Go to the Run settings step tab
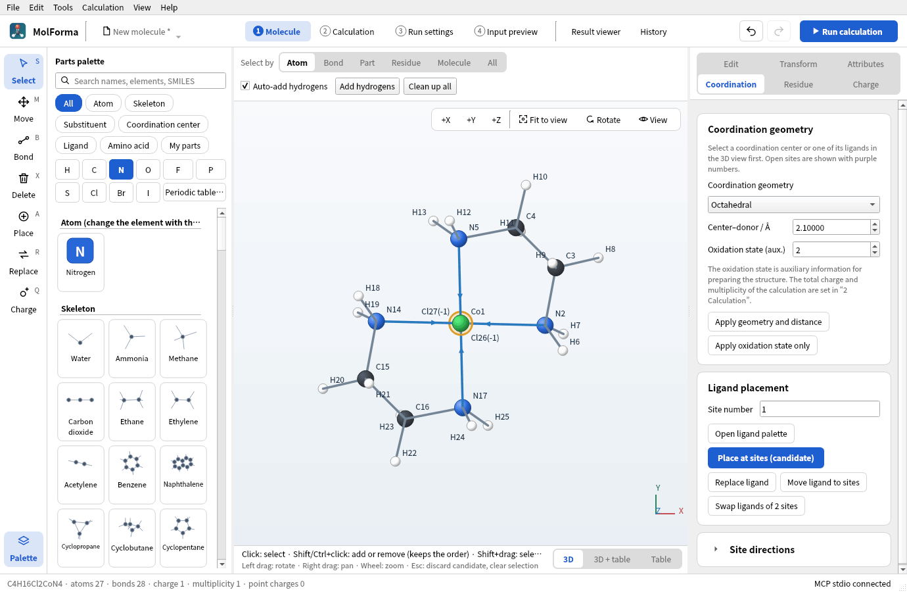 click(x=424, y=32)
